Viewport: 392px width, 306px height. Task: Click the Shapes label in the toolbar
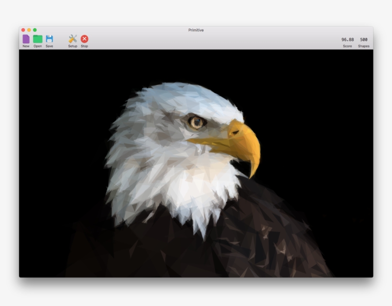click(x=364, y=46)
